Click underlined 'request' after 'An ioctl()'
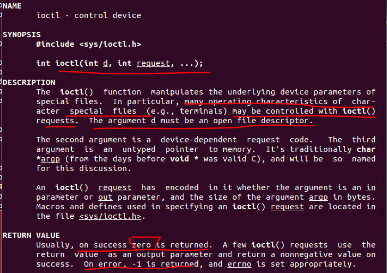This screenshot has width=387, height=273. (115, 187)
